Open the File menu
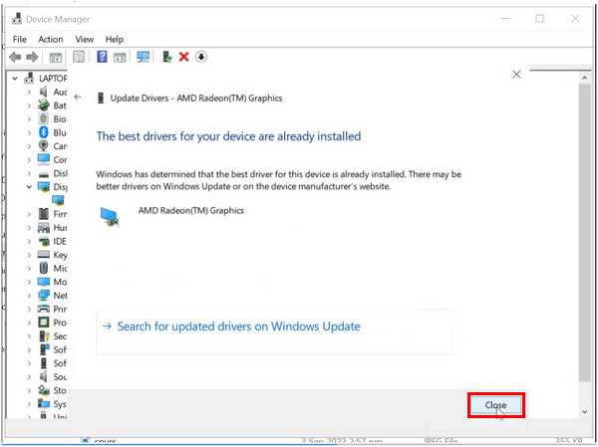Screen dimensions: 598x447 [18, 39]
